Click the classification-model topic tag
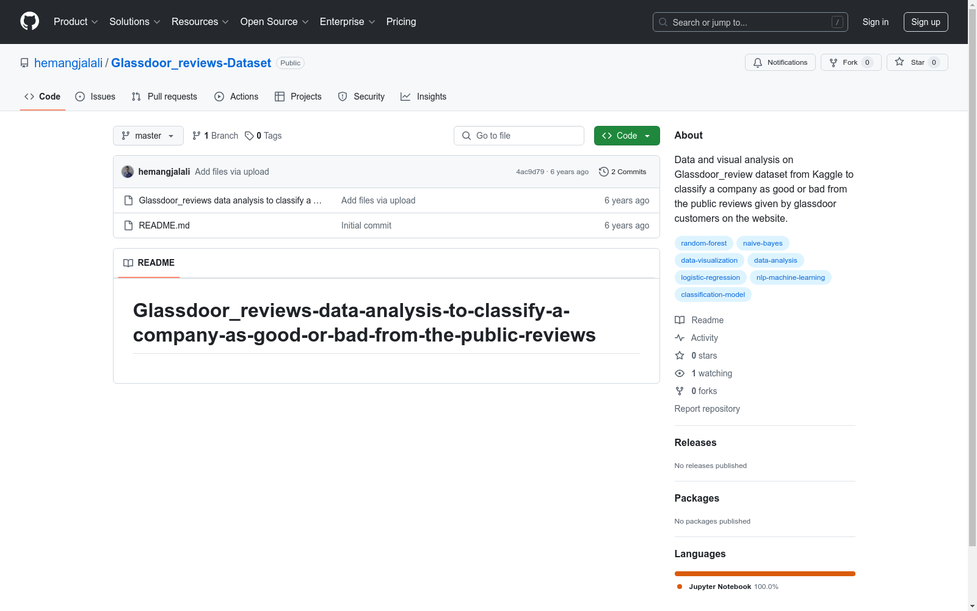This screenshot has width=977, height=611. tap(713, 295)
